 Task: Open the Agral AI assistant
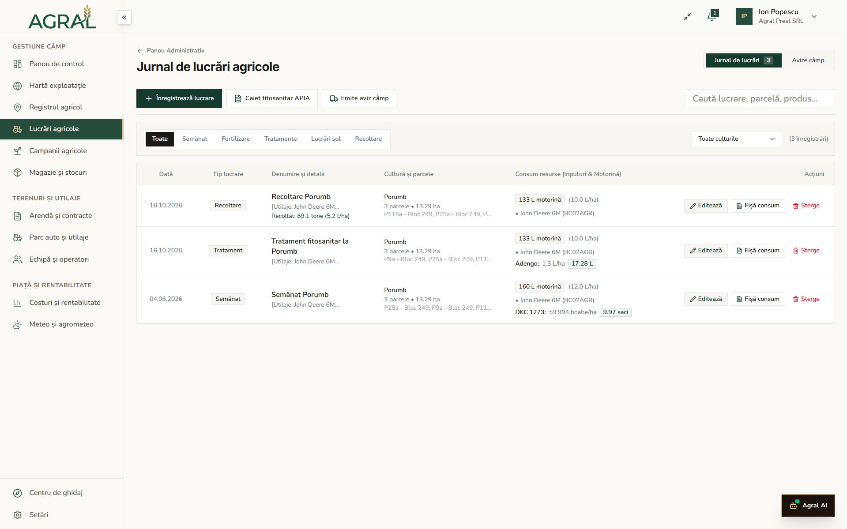[x=808, y=506]
